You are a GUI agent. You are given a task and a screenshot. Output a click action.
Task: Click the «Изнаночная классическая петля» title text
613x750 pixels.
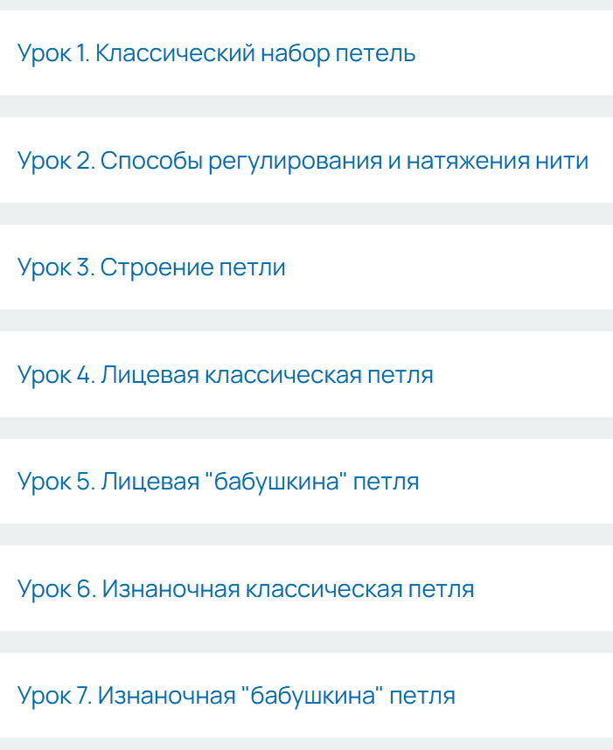click(246, 589)
